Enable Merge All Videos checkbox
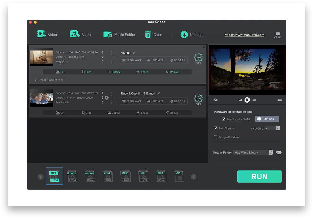This screenshot has width=313, height=218. click(x=216, y=137)
